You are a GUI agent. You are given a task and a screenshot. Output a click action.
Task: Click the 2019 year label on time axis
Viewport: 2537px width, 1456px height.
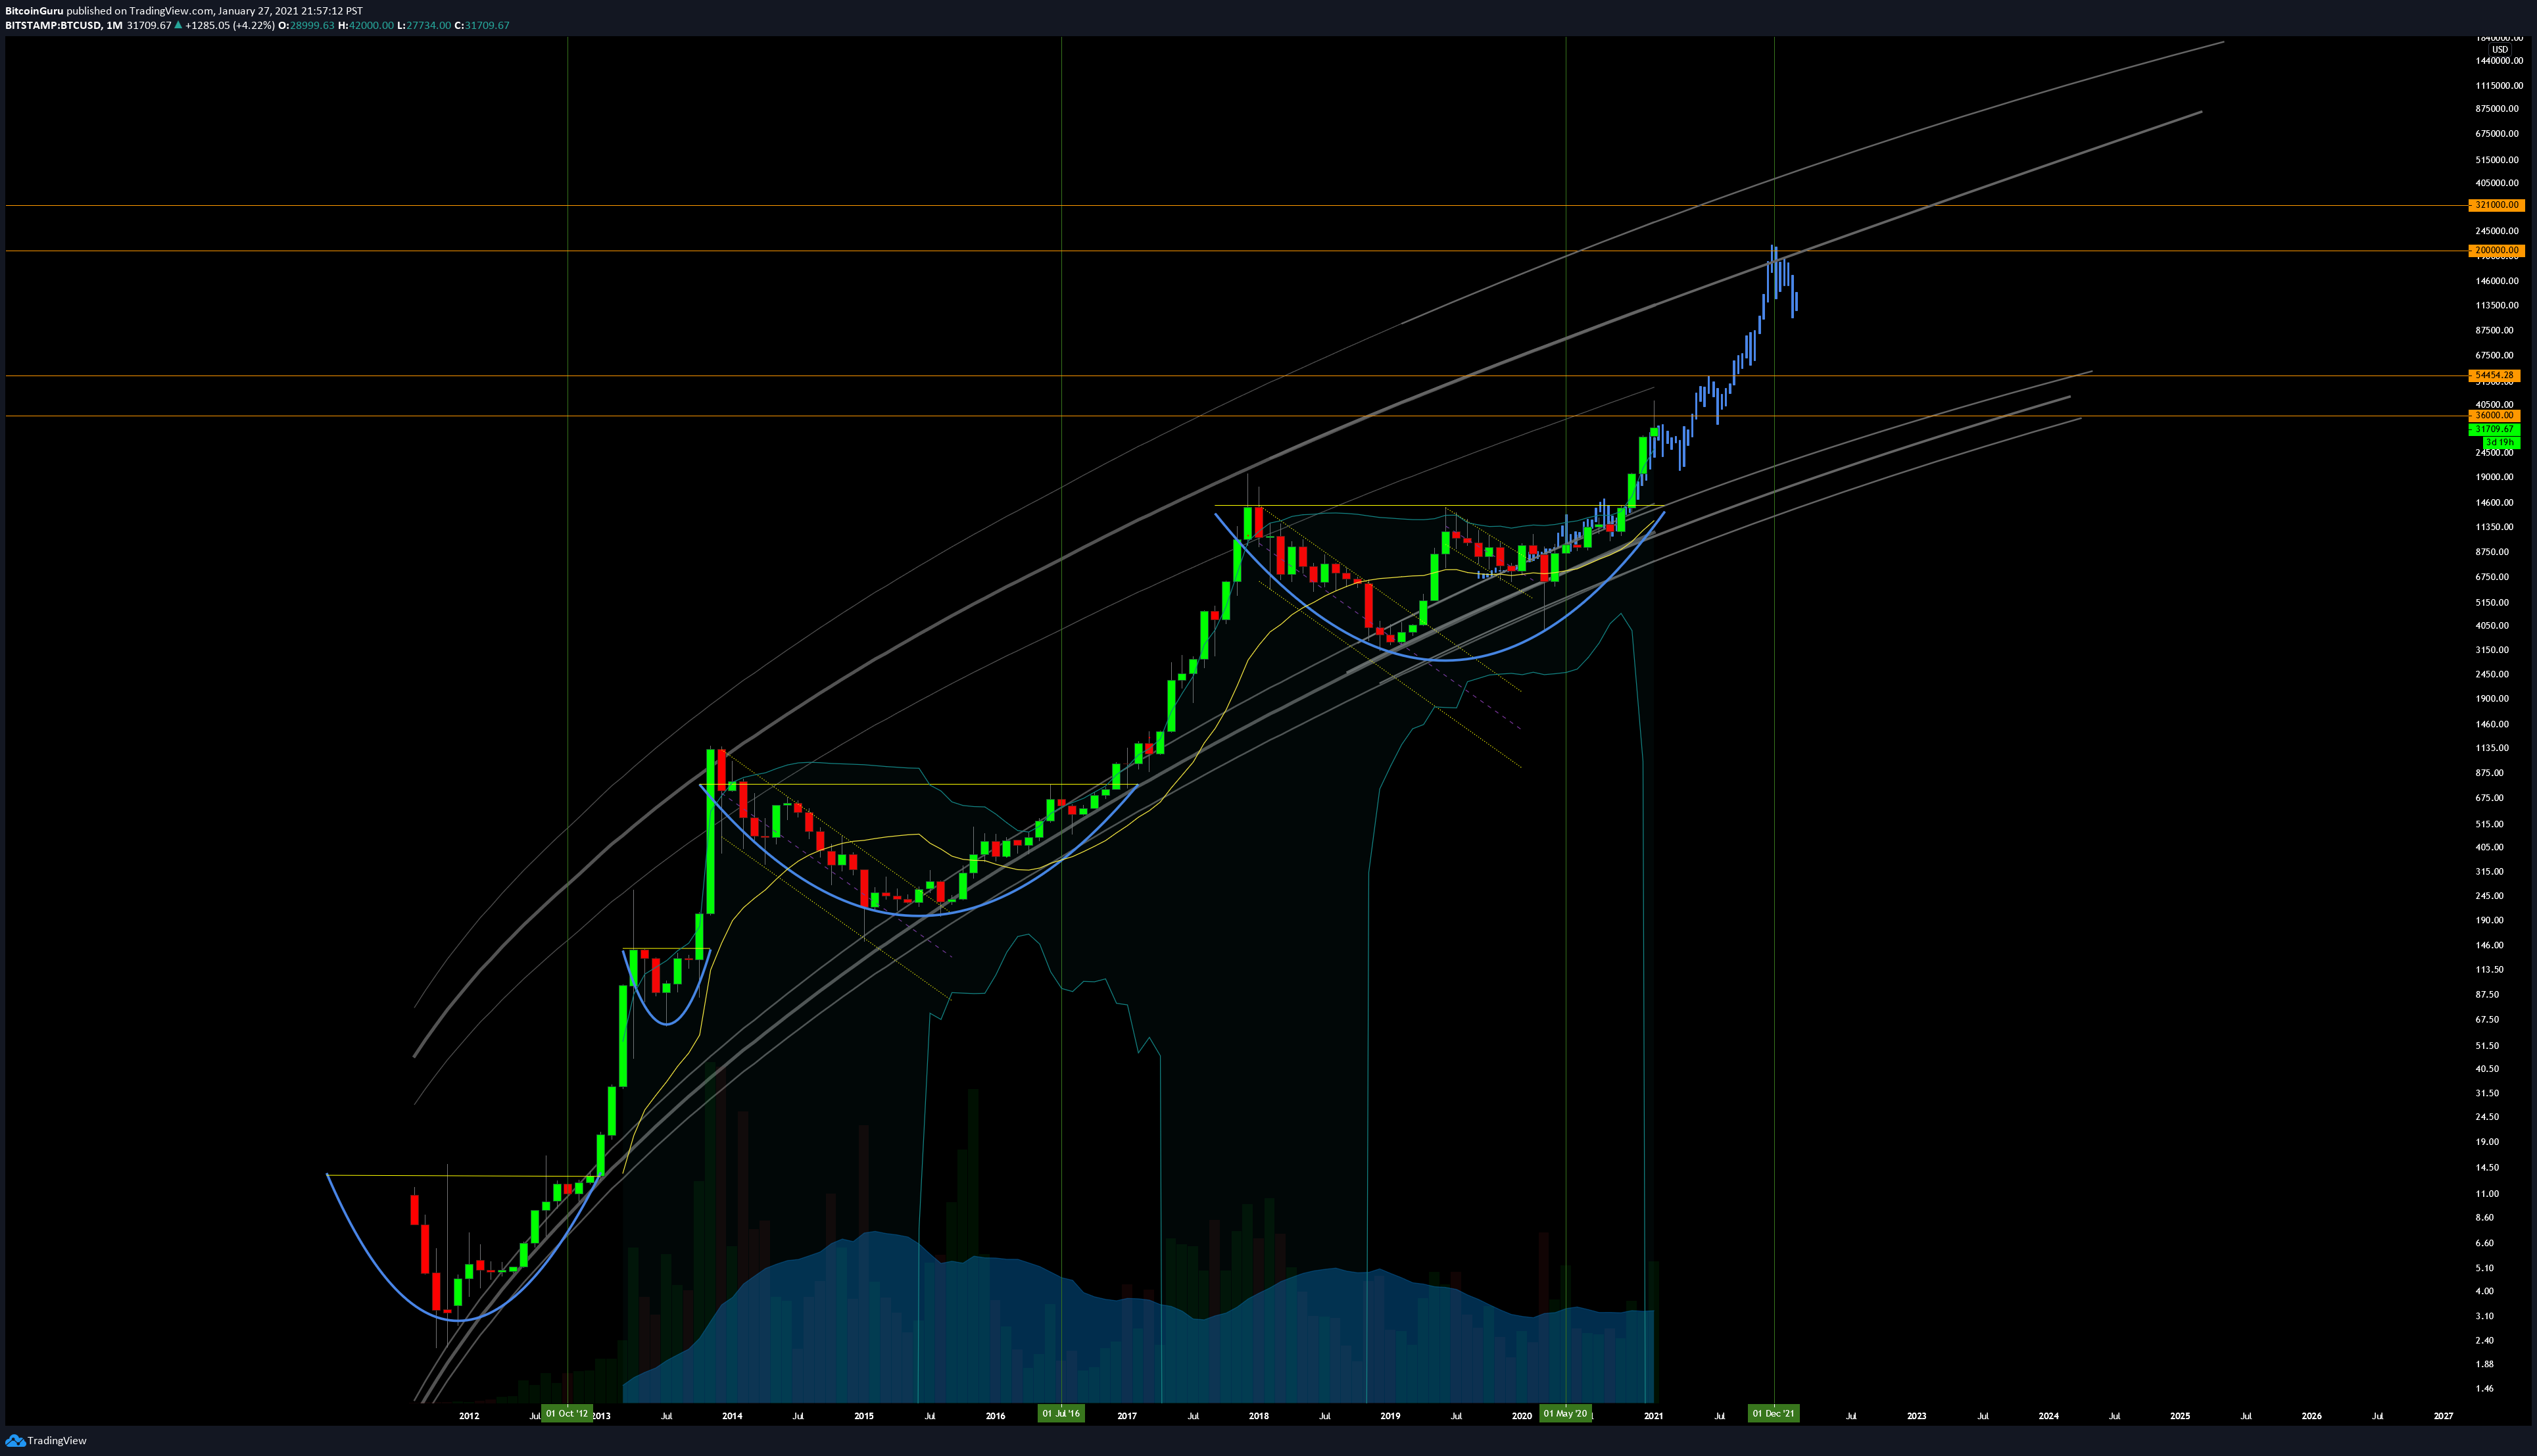click(1390, 1416)
